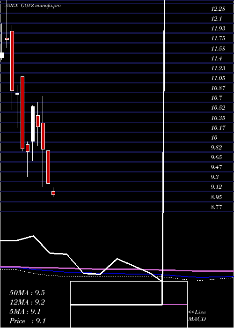Click the 12.1 price axis label
This screenshot has width=234, height=328.
coord(216,19)
